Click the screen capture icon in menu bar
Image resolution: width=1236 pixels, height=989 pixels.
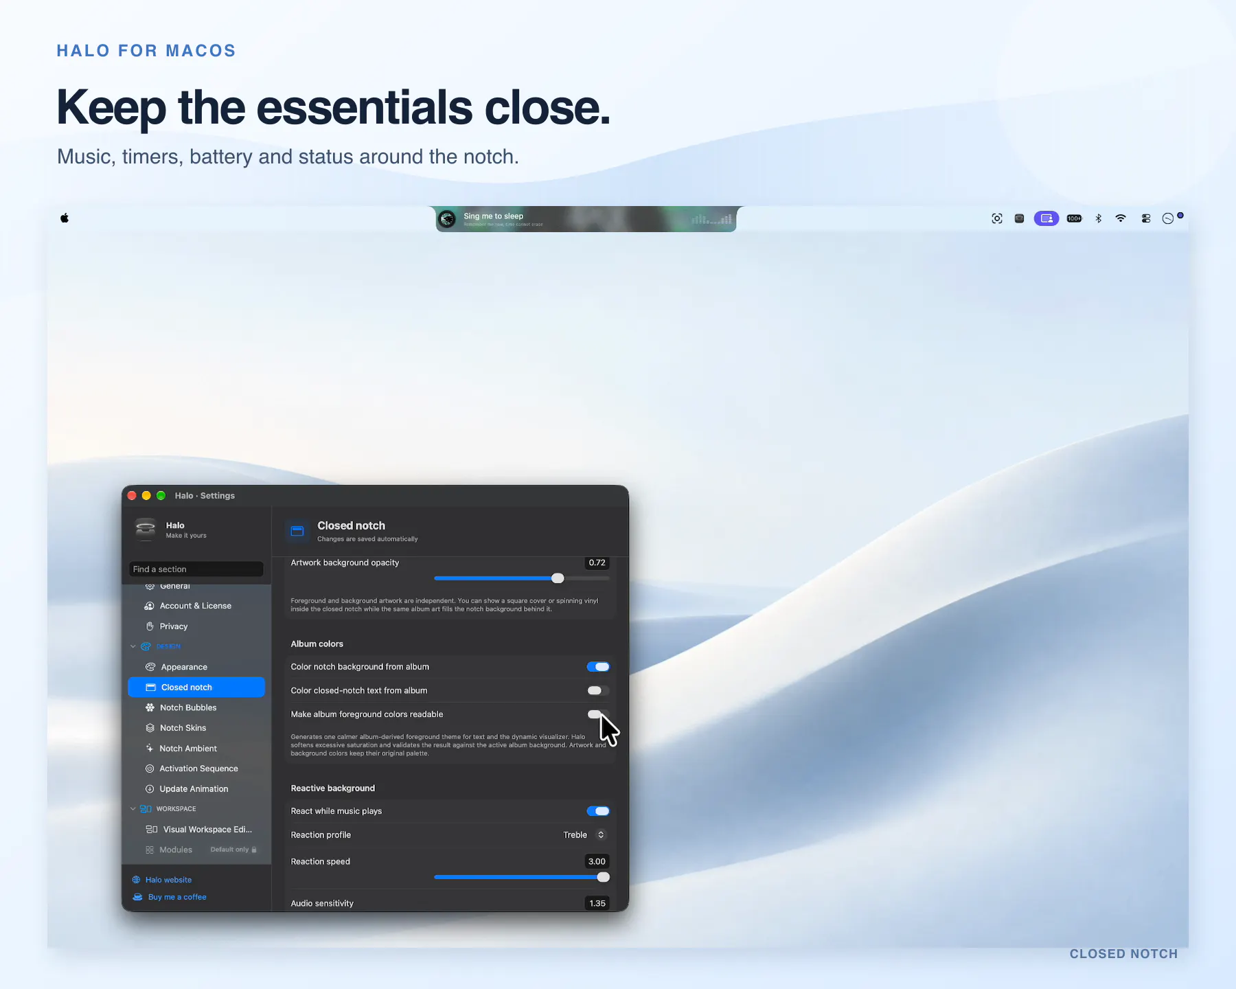click(x=997, y=218)
